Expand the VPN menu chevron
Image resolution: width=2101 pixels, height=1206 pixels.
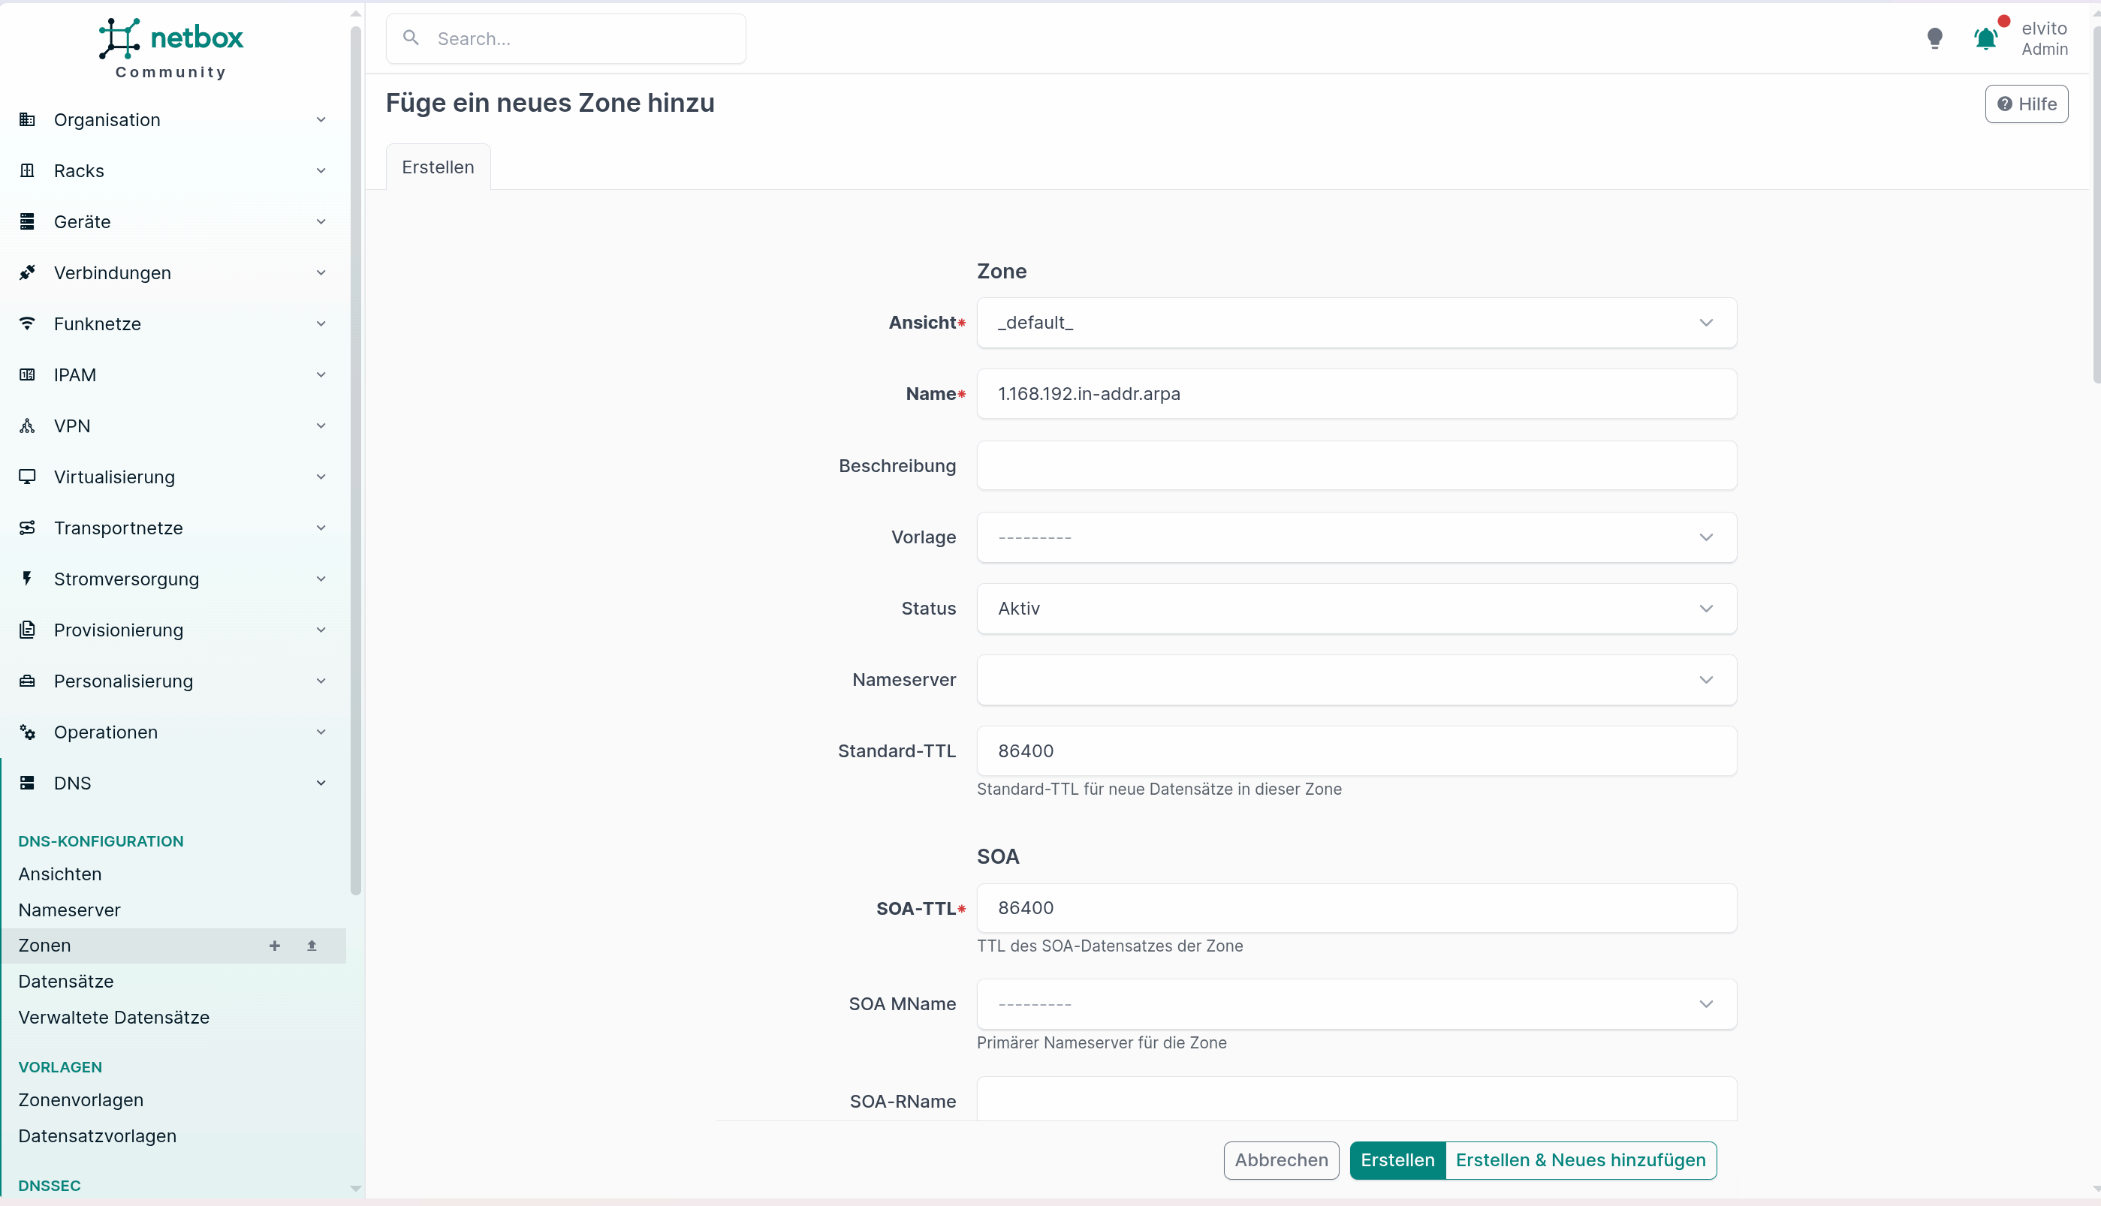321,426
